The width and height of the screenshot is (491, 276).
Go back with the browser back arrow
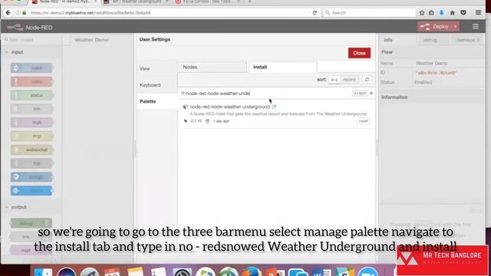point(8,13)
